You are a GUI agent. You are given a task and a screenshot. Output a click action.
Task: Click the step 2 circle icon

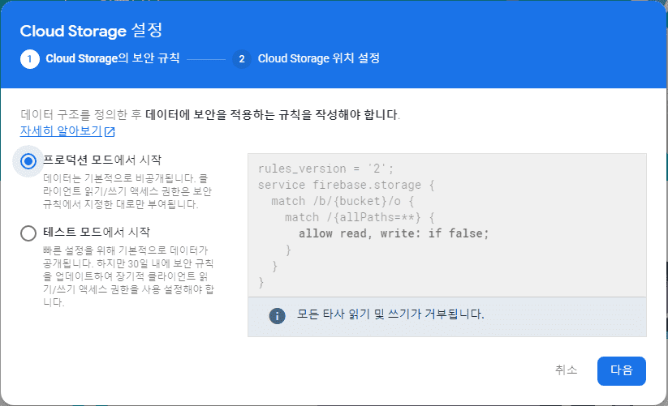tap(242, 58)
